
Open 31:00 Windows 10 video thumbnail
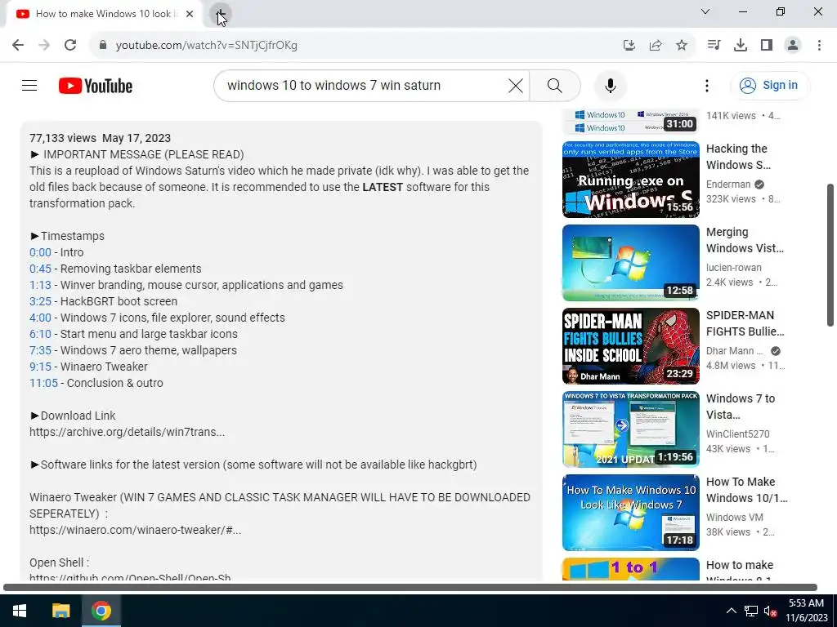pyautogui.click(x=630, y=122)
